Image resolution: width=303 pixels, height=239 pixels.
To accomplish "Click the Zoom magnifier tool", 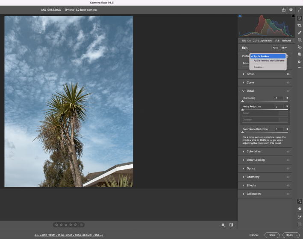I will 300,201.
